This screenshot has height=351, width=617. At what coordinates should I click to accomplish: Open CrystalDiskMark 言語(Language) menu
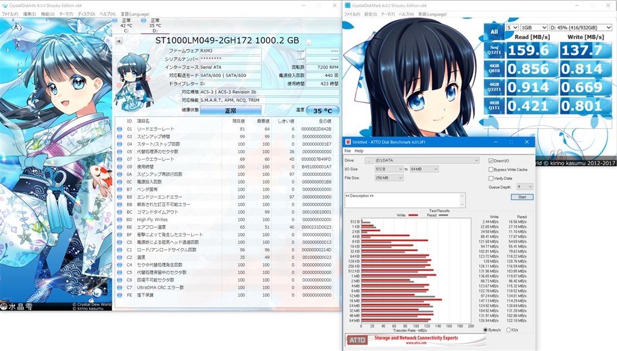point(432,14)
